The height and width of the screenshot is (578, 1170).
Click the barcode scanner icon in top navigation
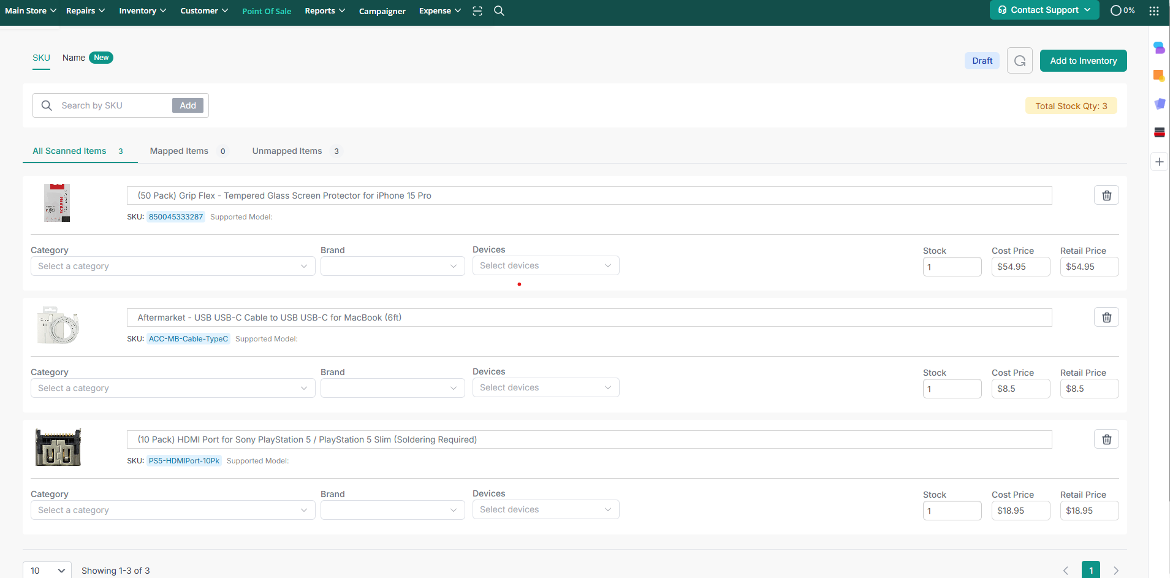click(477, 11)
